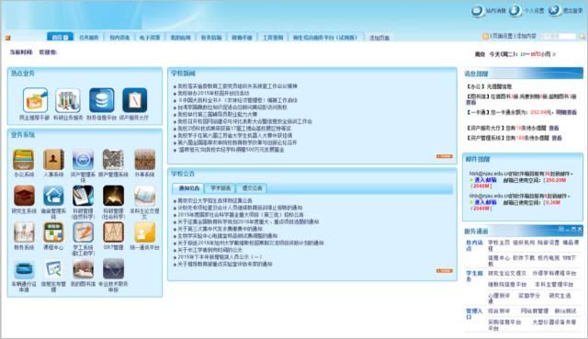Viewport: 588px width, 339px height.
Task: Open the 学工系统(勤工助学) icon
Action: (x=84, y=232)
